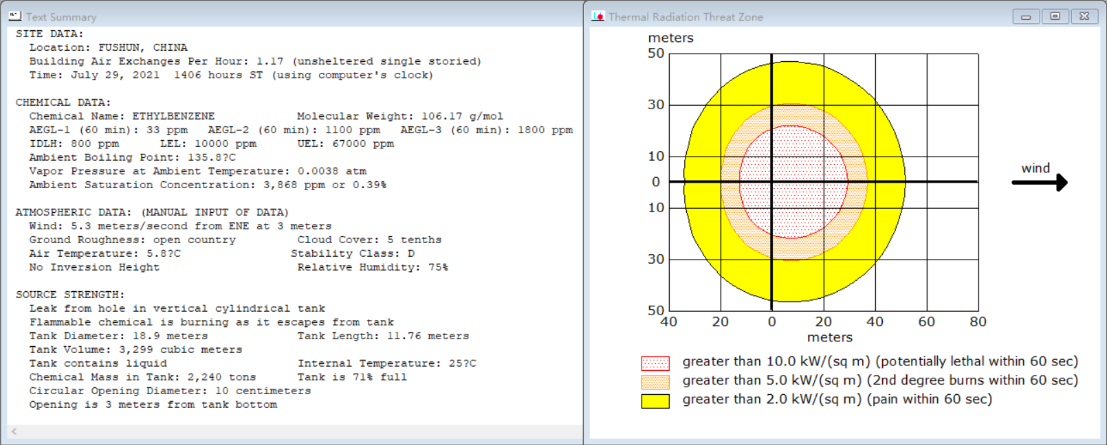
Task: Click the Thermal Radiation Threat Zone window icon
Action: [x=598, y=16]
